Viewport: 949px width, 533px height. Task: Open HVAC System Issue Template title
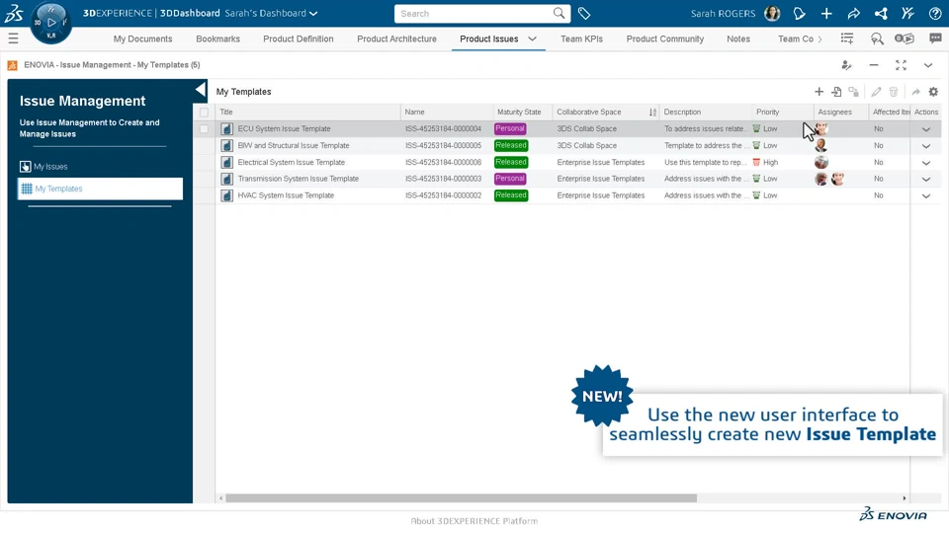point(286,195)
